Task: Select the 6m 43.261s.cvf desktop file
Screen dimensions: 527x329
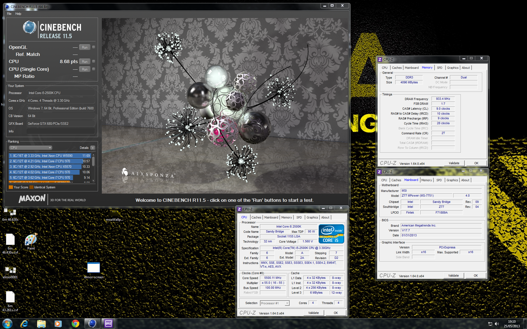Action: point(10,301)
